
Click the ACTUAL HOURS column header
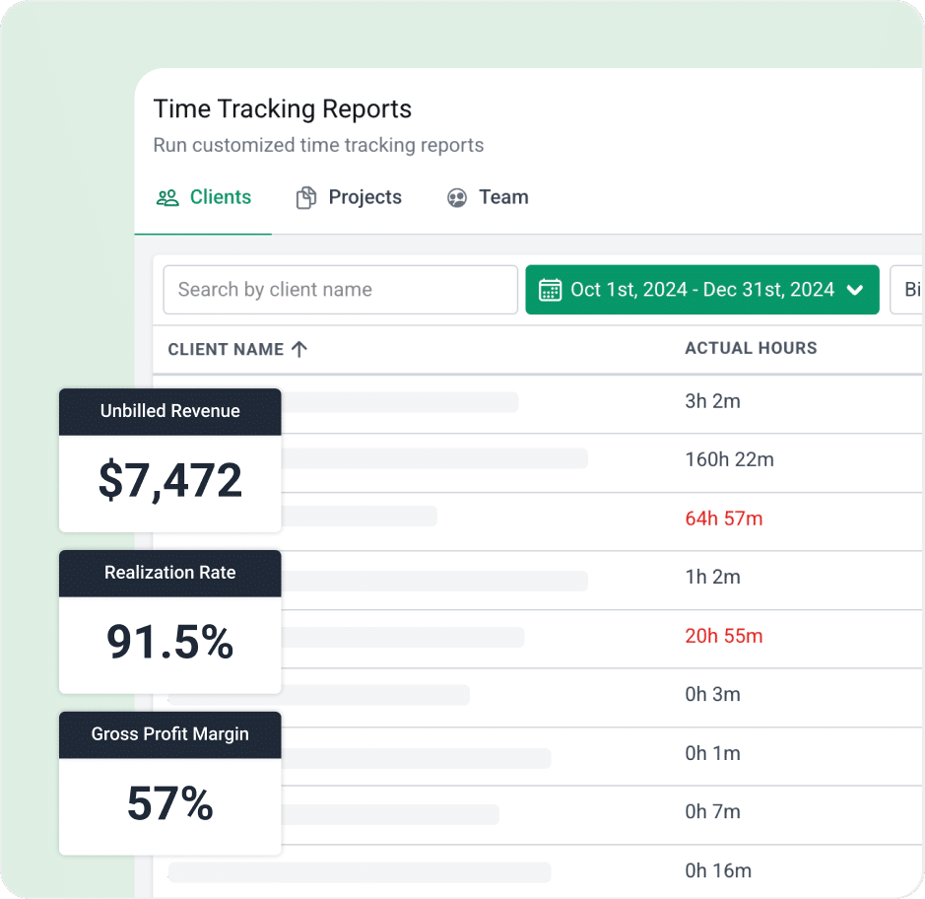[751, 348]
